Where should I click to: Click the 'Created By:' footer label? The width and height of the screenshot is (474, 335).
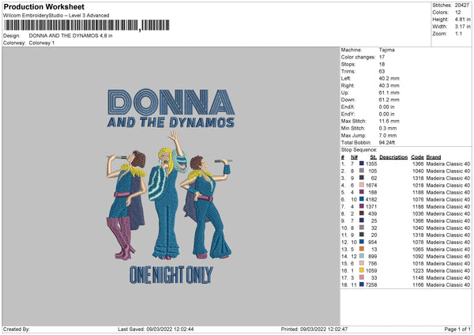17,329
